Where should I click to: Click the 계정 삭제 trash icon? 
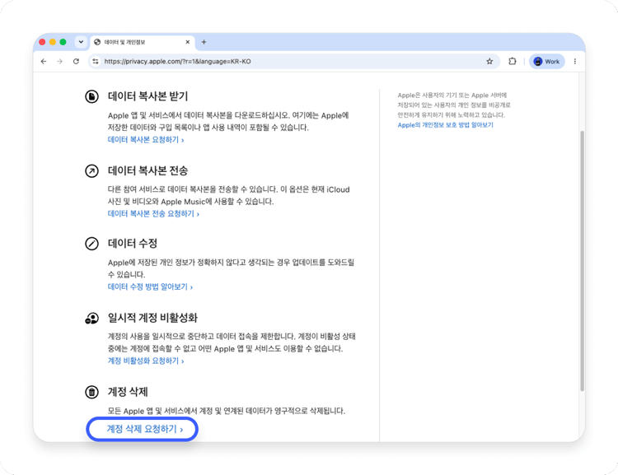tap(91, 392)
